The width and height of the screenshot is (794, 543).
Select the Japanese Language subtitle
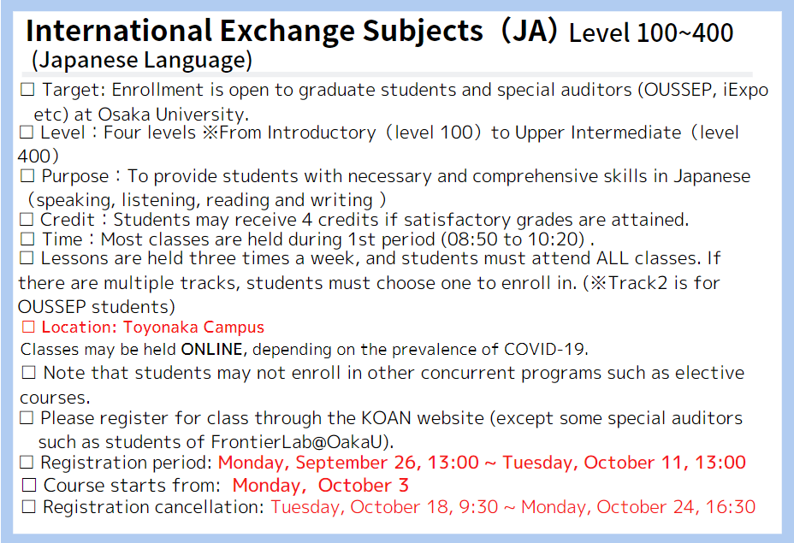pos(142,60)
